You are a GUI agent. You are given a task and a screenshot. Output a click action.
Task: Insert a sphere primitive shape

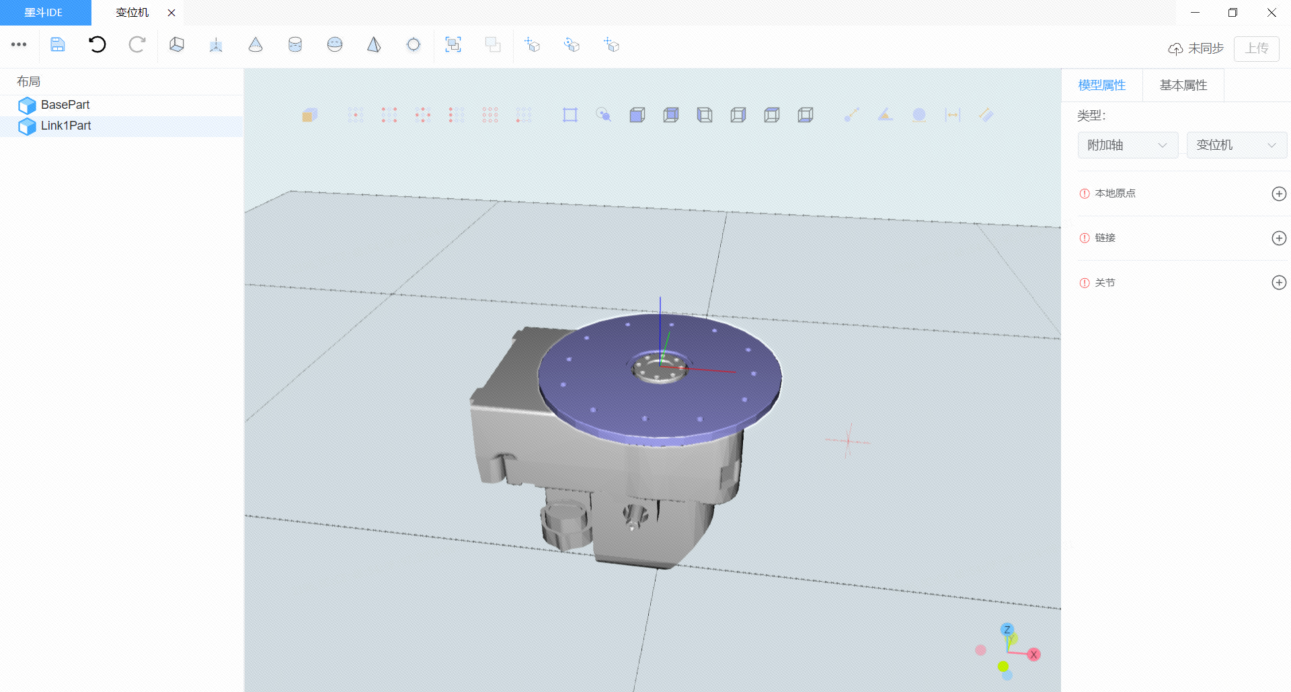[335, 45]
